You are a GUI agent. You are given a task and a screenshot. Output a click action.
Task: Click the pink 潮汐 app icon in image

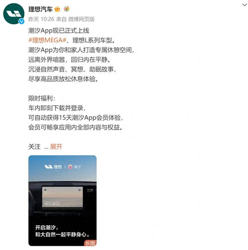tap(70, 167)
